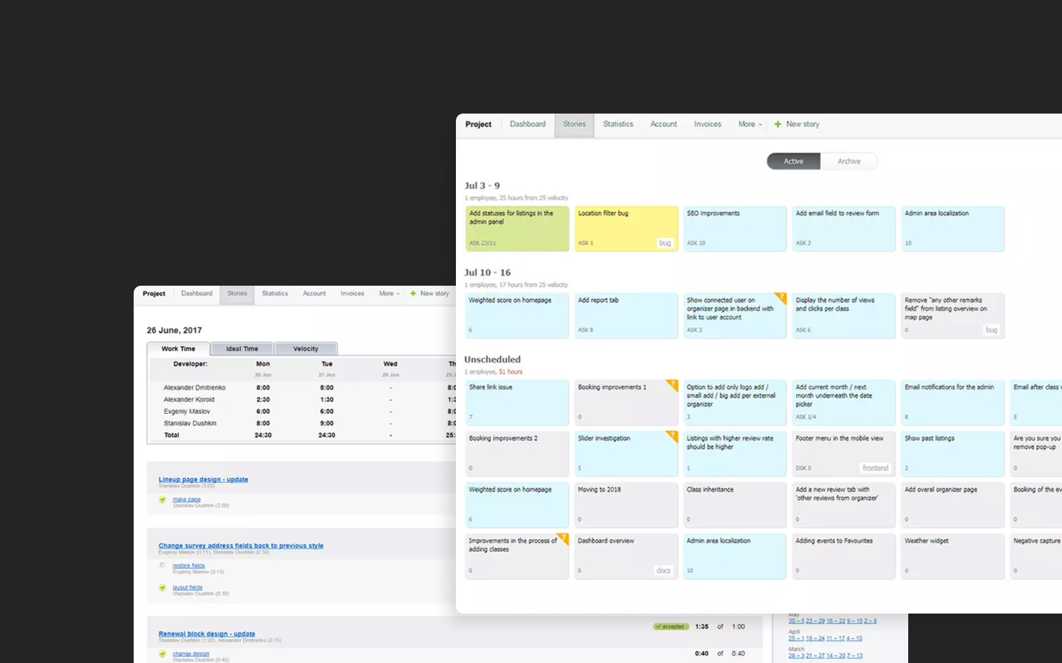Open the SEO improvements story card
This screenshot has width=1062, height=663.
tap(734, 228)
